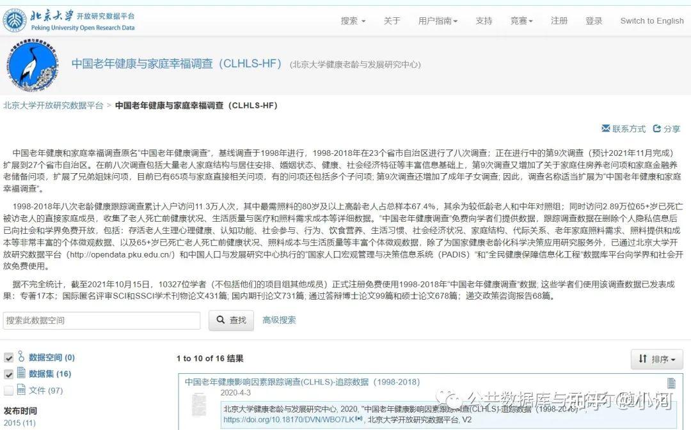Click the magnifier icon in 查找 button

click(x=220, y=320)
